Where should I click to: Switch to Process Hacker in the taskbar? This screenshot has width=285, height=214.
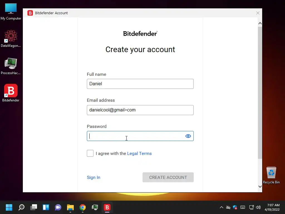click(x=95, y=207)
